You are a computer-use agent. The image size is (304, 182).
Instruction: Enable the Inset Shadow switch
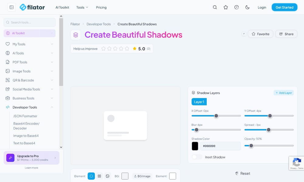tap(197, 157)
